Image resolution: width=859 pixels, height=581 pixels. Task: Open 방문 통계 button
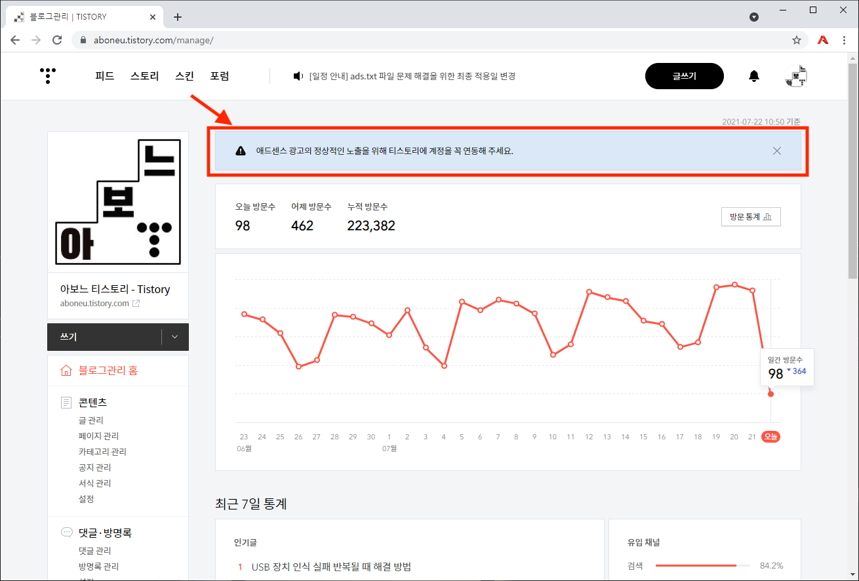click(x=751, y=216)
